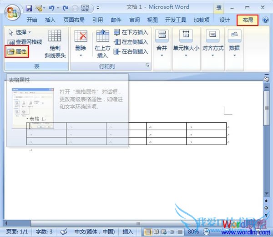Viewport: 273px width, 237px height.
Task: Save the document with floppy icon
Action: coord(29,8)
